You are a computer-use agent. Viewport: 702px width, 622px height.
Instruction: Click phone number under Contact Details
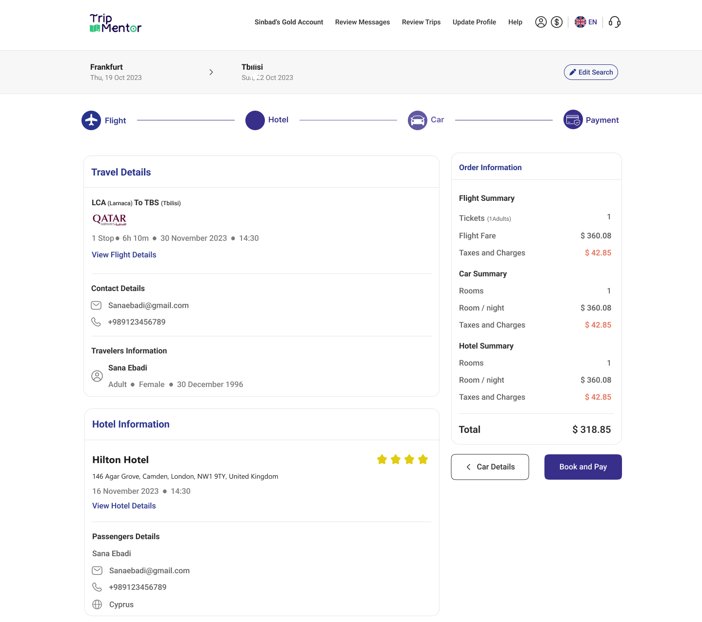(x=137, y=322)
